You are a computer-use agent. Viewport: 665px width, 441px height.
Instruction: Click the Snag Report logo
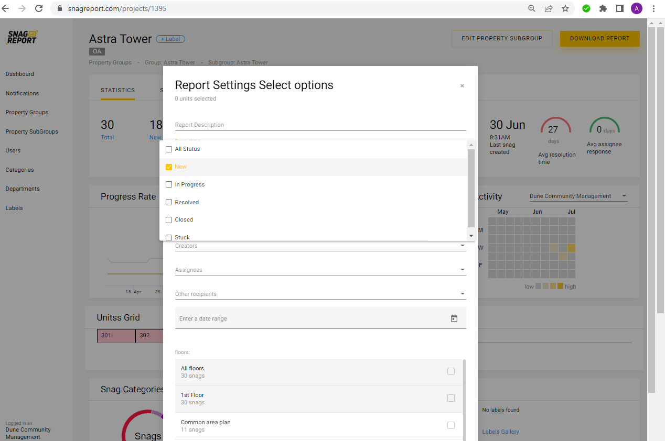coord(22,37)
